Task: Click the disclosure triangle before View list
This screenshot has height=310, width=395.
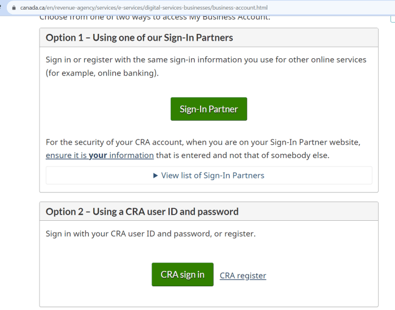Action: [x=155, y=176]
